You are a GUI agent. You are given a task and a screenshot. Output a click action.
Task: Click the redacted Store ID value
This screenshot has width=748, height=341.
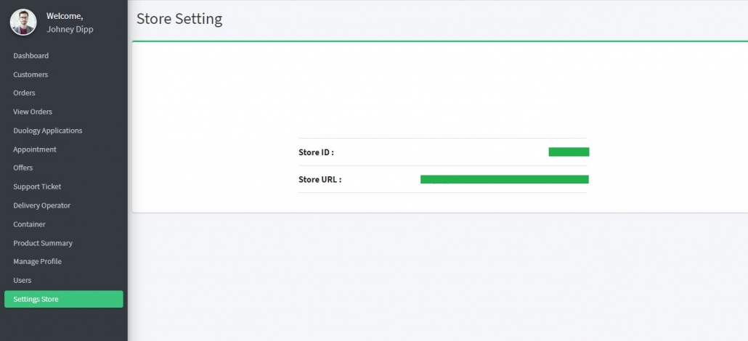pos(569,152)
